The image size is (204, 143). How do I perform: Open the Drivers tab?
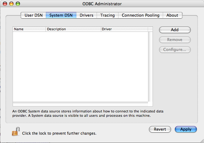pos(87,15)
